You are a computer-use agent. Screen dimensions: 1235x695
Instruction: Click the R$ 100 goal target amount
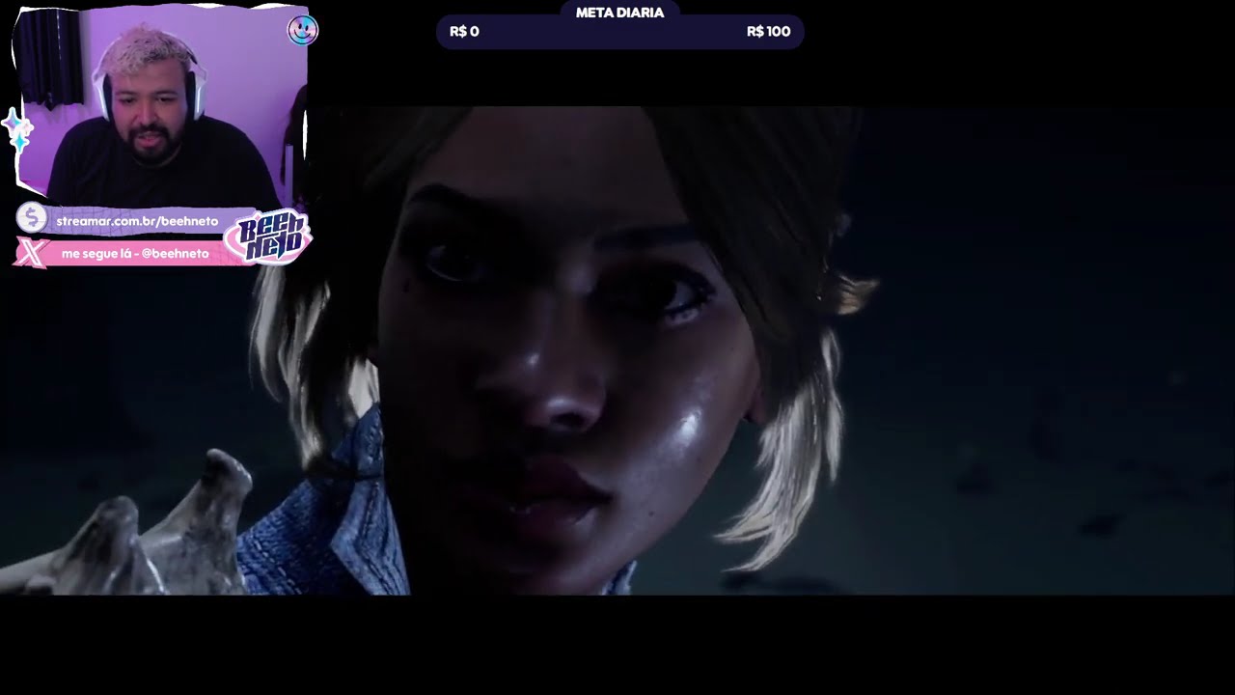point(768,32)
